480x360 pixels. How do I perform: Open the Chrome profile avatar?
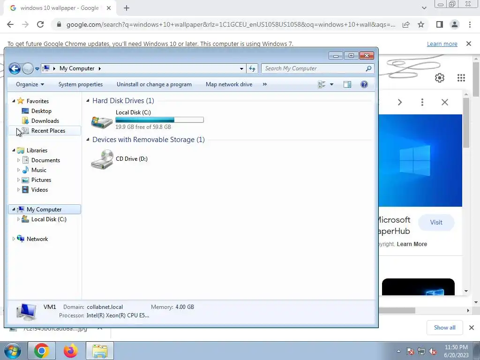(x=455, y=24)
